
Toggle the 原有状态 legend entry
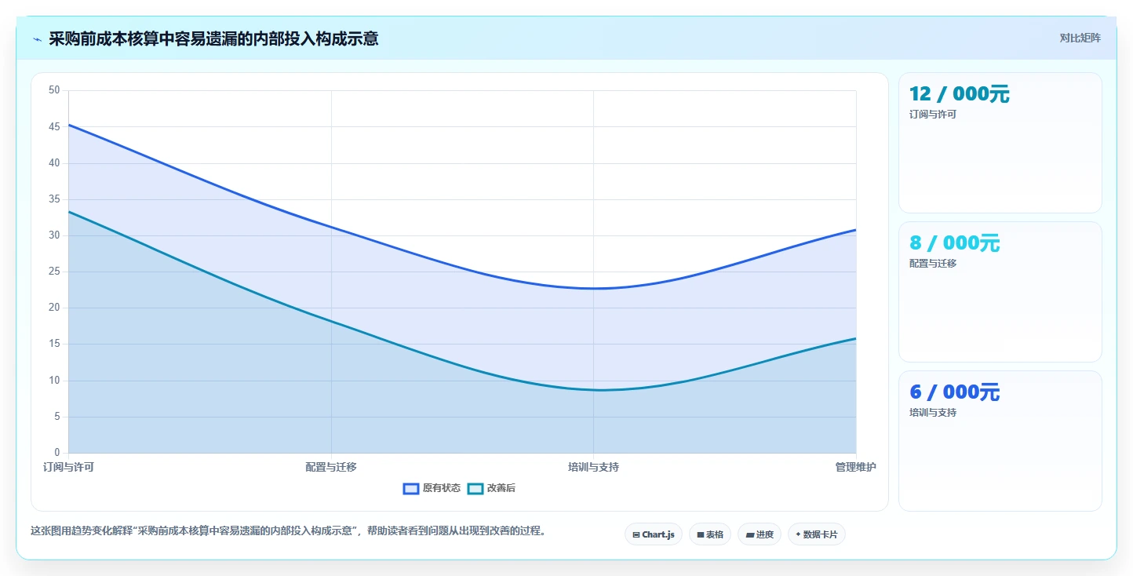[x=432, y=488]
